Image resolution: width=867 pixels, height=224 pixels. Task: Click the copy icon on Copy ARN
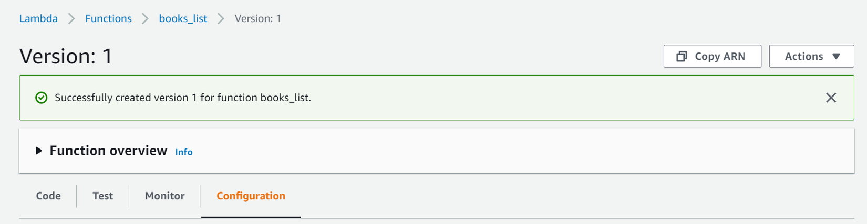[682, 56]
